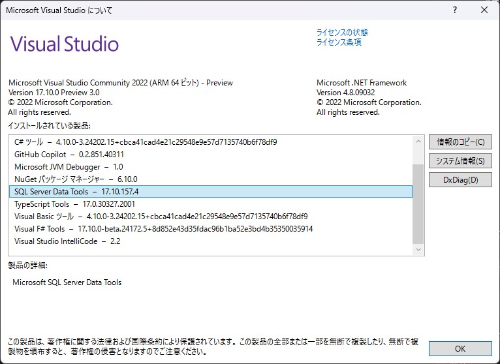
Task: Confirm with the OK button
Action: [x=460, y=348]
